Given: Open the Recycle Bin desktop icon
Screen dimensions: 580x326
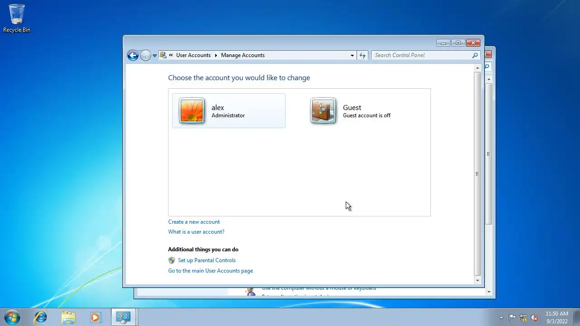Looking at the screenshot, I should [x=17, y=19].
